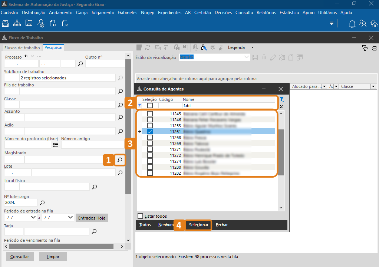Open the Cadastro menu
379x267 pixels.
[x=9, y=13]
